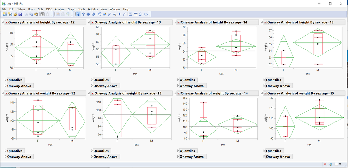Click the Cut scissors icon
Viewport: 348px width, 168px height.
pos(26,14)
